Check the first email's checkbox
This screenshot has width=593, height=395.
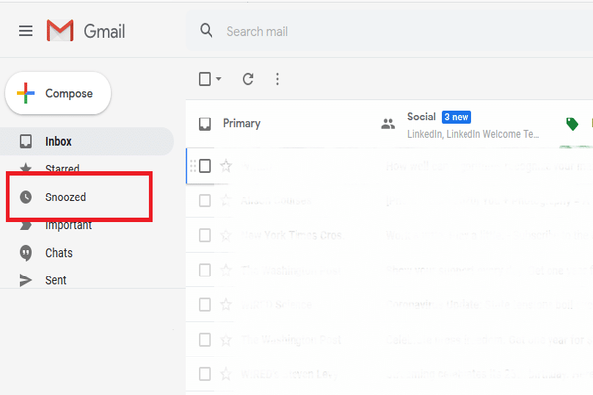(205, 166)
